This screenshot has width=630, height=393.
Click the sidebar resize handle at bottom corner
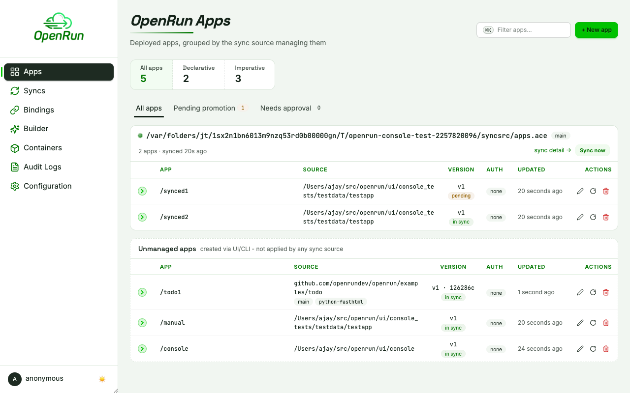click(116, 391)
